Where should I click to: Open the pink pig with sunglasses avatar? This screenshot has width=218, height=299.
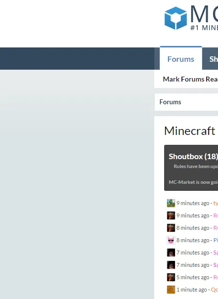click(171, 240)
